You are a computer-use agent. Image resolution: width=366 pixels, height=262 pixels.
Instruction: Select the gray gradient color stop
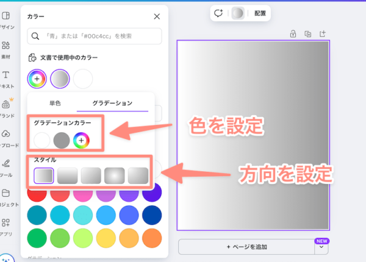(62, 140)
